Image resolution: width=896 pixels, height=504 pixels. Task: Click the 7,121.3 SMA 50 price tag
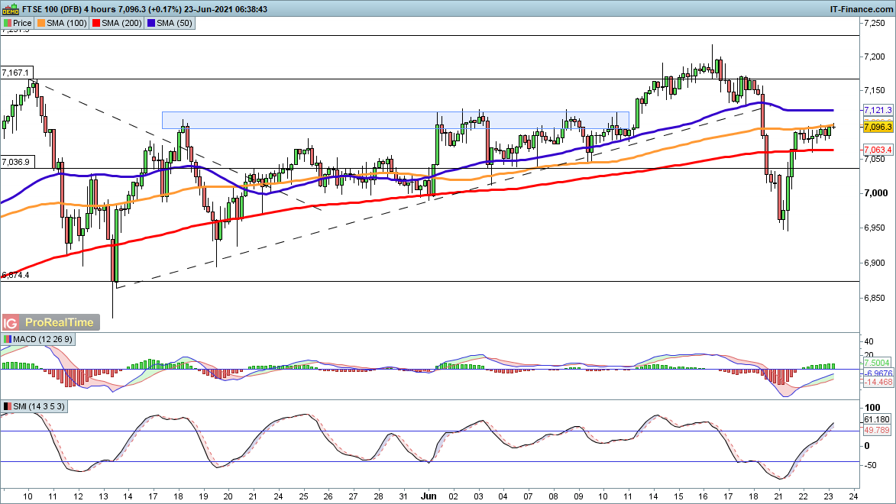(x=878, y=110)
